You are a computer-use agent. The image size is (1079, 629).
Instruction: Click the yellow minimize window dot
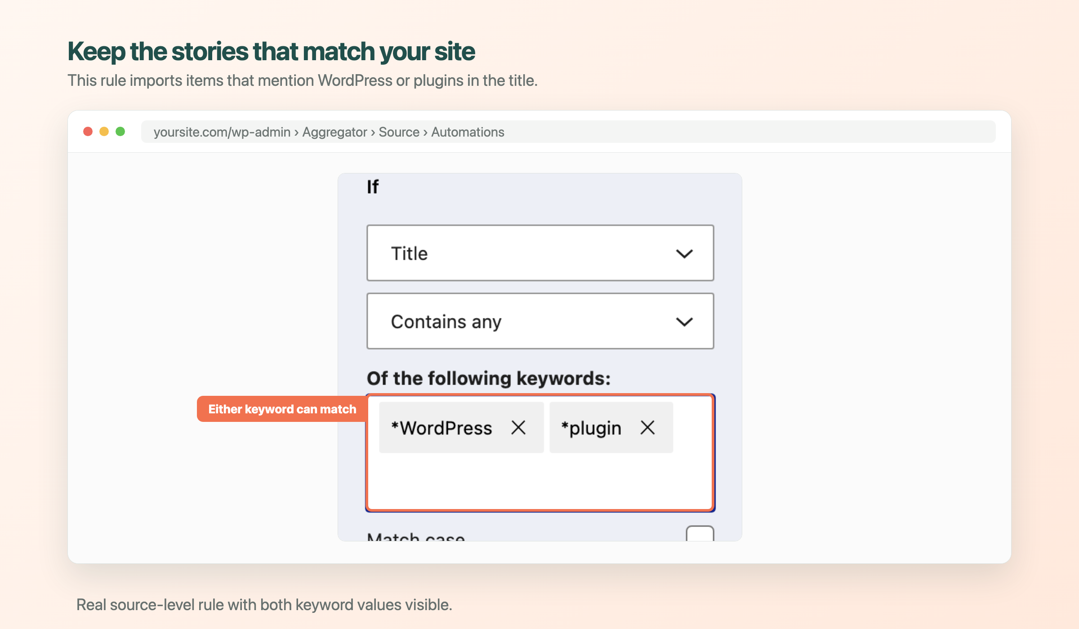pyautogui.click(x=104, y=132)
